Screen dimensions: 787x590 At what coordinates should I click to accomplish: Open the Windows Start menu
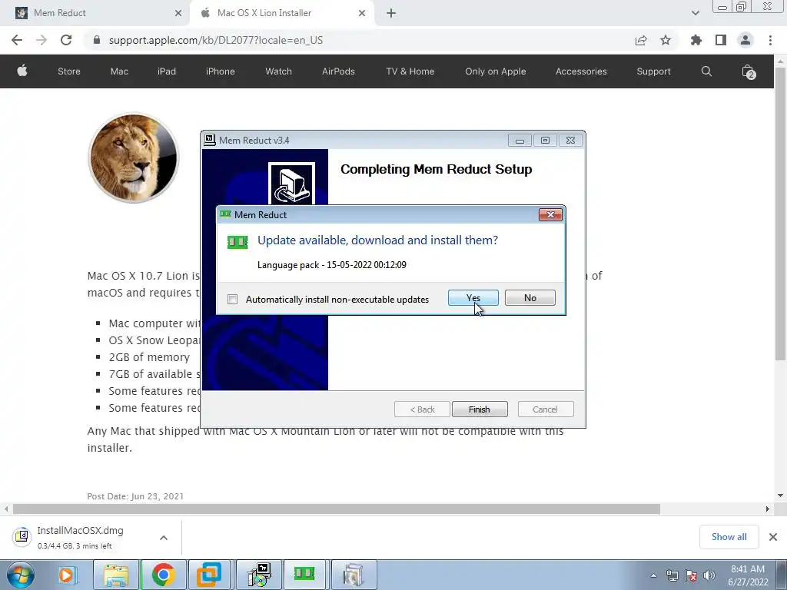point(20,575)
